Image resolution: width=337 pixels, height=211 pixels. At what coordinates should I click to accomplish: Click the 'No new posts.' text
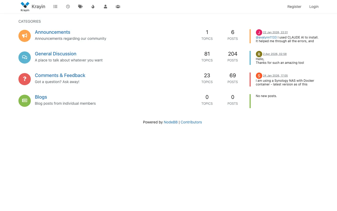point(266,96)
